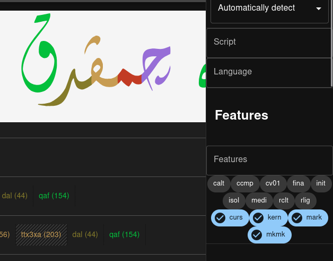Open the Script selector field
The height and width of the screenshot is (261, 333).
268,42
